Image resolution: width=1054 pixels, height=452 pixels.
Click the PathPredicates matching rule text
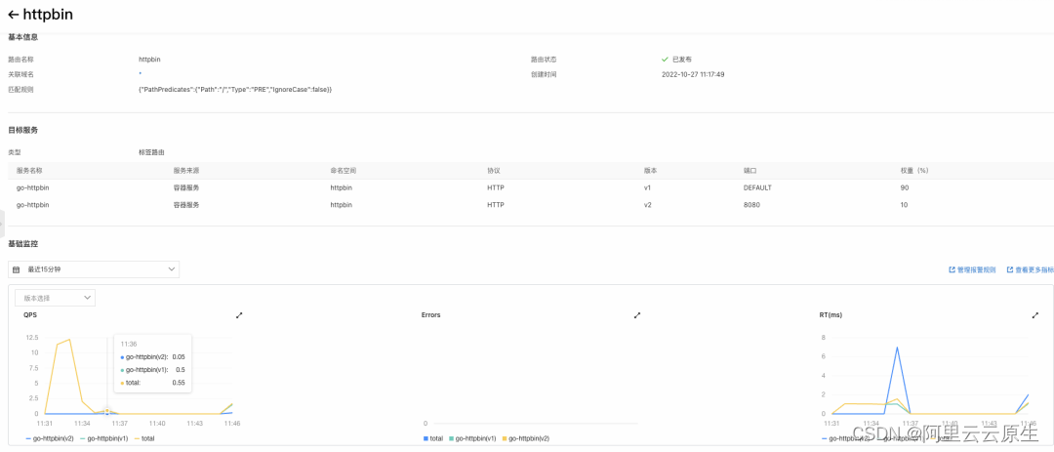235,90
